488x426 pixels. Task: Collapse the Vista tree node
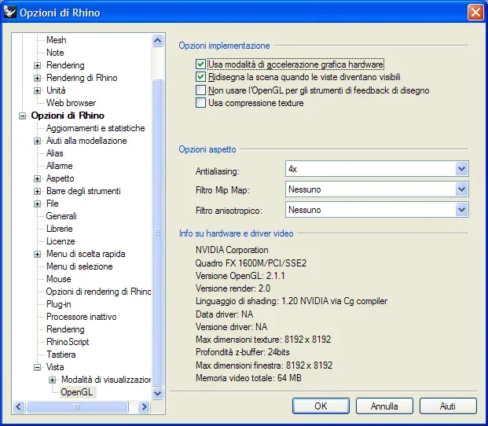[x=37, y=367]
